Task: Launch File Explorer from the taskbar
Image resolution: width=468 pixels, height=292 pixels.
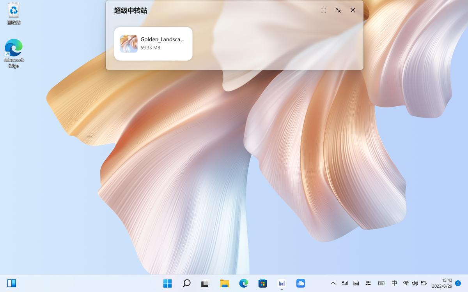Action: point(224,283)
